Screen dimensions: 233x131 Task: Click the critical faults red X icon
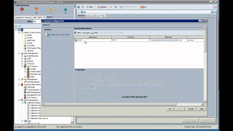coord(22,9)
